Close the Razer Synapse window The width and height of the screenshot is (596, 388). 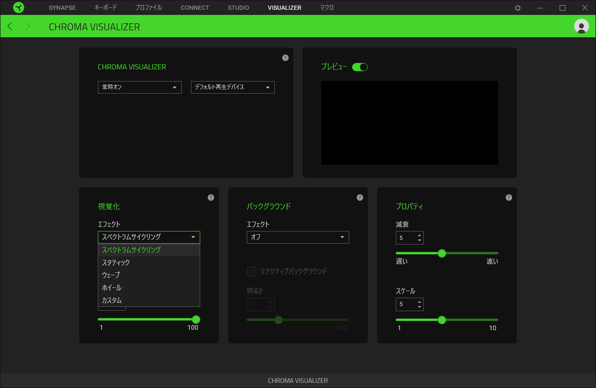pyautogui.click(x=585, y=8)
